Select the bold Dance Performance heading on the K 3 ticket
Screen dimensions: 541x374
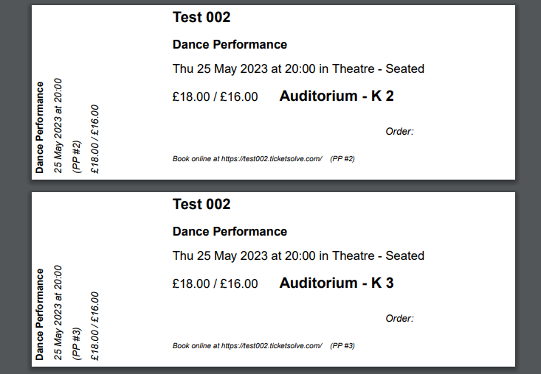[x=230, y=232]
